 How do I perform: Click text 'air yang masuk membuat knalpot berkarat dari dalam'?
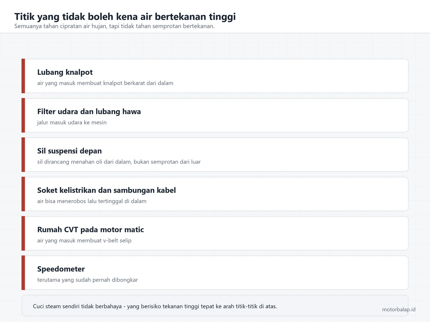click(x=105, y=83)
